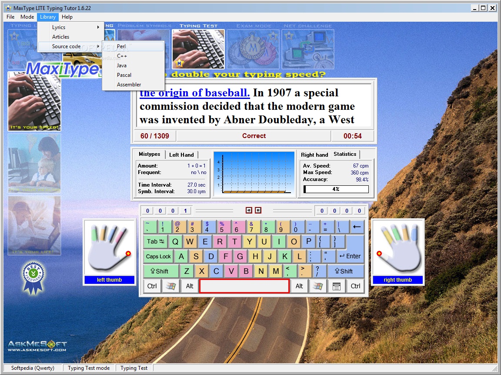Screen dimensions: 501x375
Task: Choose Pascal source code
Action: coord(133,75)
